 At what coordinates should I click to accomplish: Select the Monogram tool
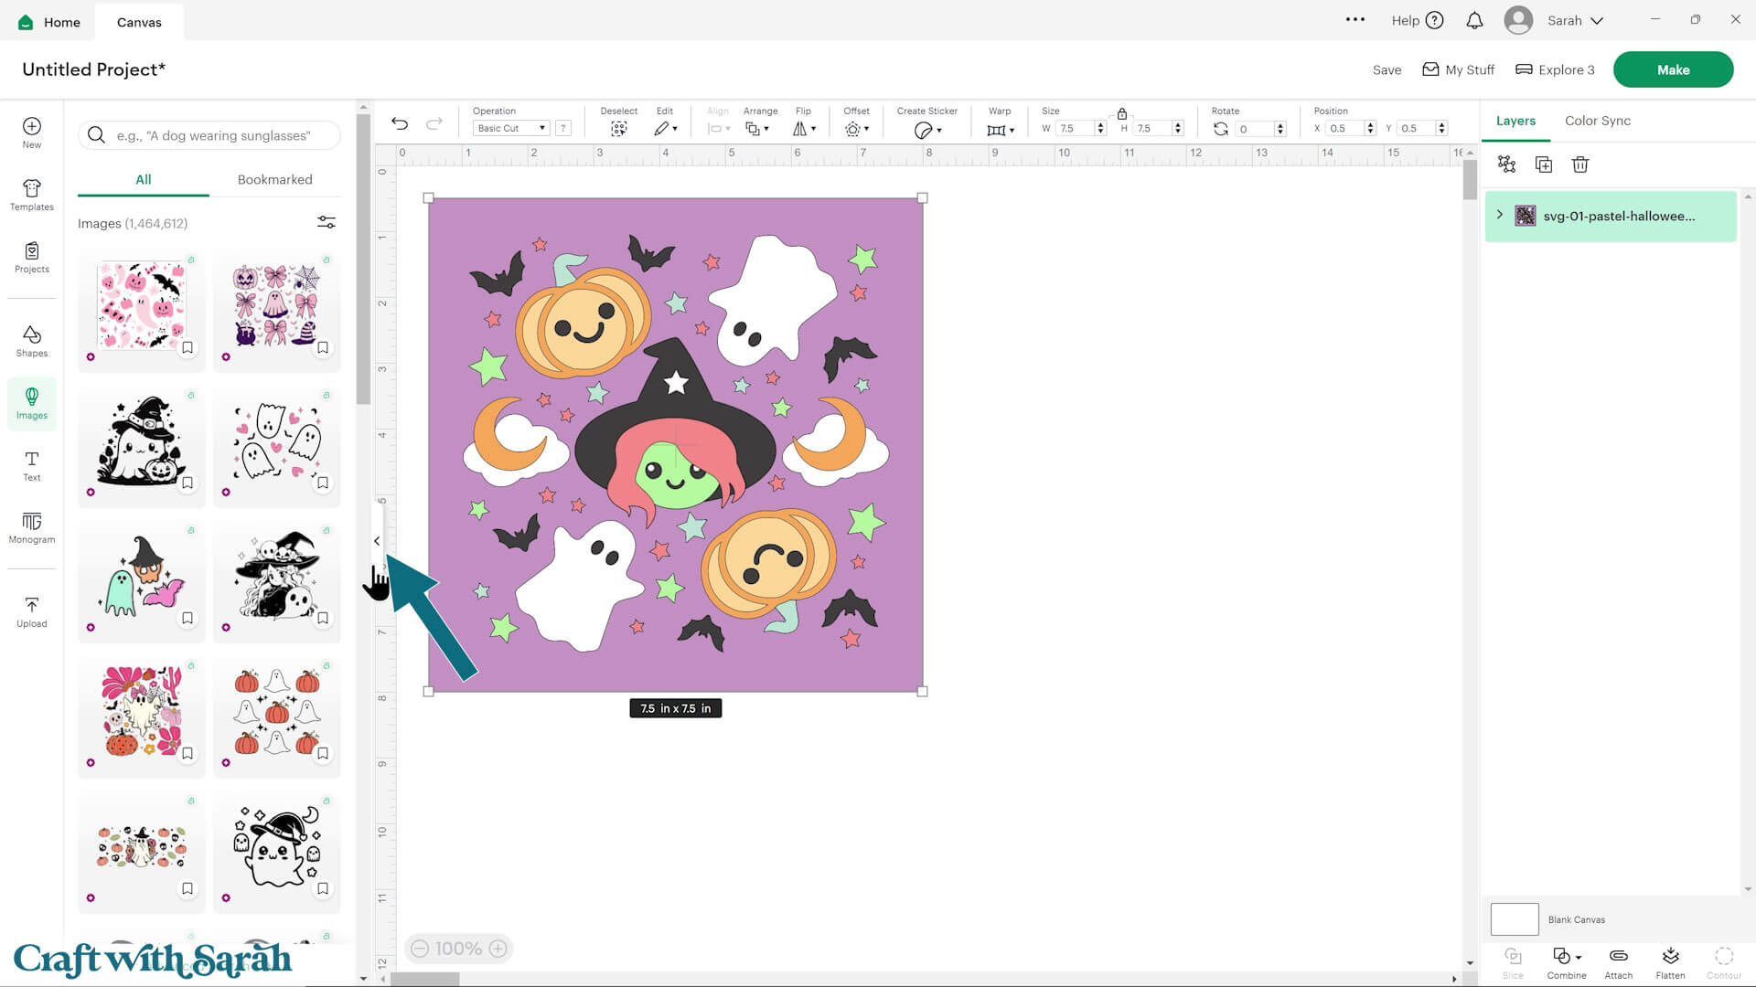point(31,530)
